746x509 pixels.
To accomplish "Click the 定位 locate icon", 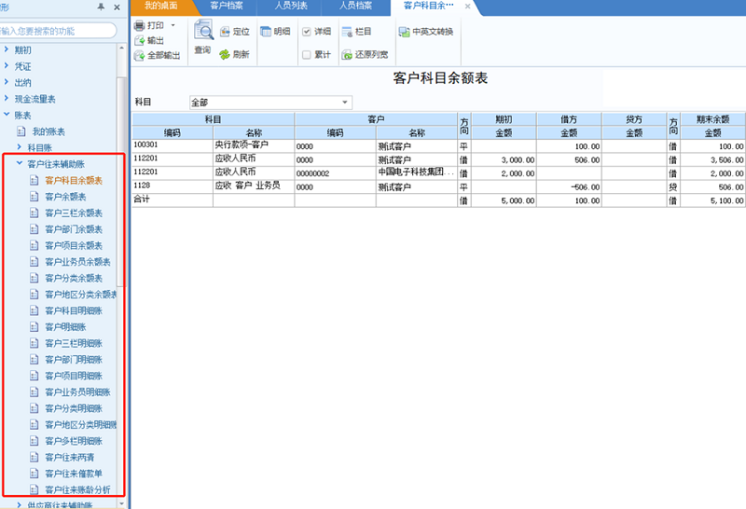I will pos(225,32).
